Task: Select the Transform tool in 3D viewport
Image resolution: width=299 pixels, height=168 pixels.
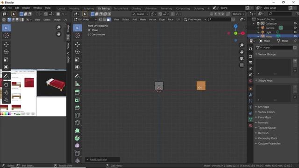Action: click(x=77, y=67)
